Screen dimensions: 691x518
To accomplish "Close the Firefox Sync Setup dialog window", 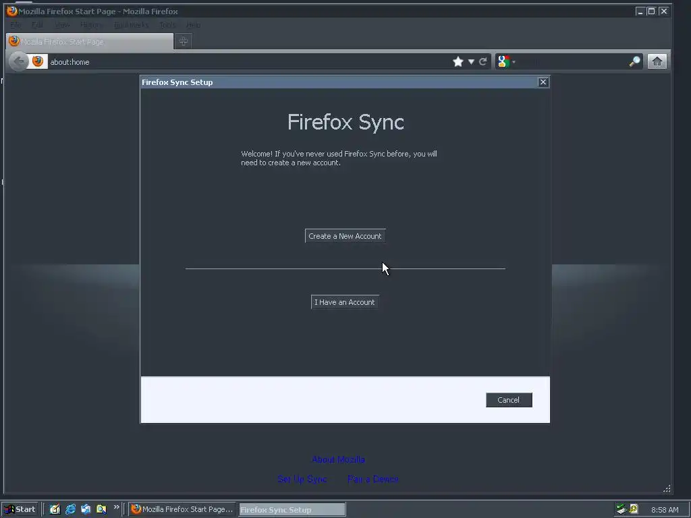I will [543, 82].
